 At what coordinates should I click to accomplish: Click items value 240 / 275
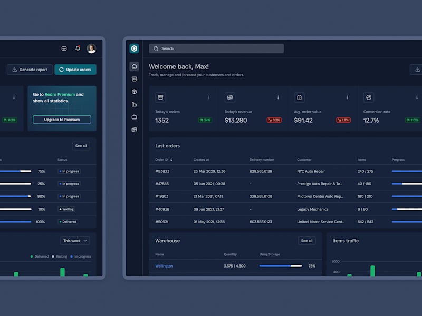[x=365, y=171]
